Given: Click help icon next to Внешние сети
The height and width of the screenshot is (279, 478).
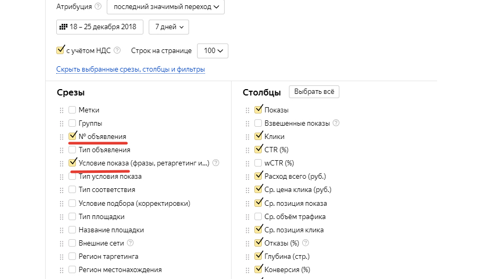Looking at the screenshot, I should [130, 243].
